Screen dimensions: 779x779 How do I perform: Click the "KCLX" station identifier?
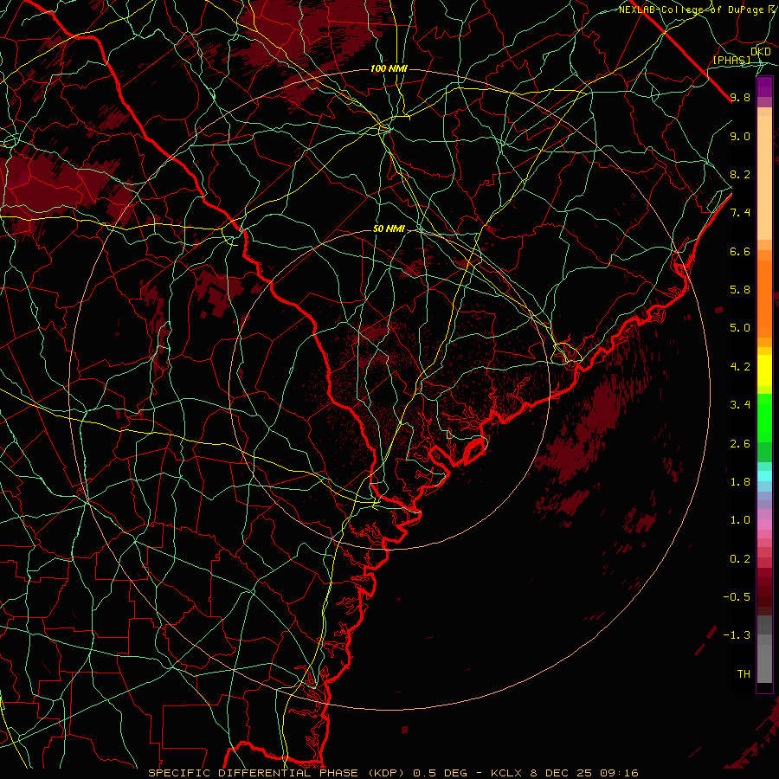click(505, 773)
